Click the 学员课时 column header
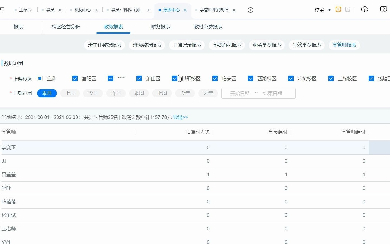The width and height of the screenshot is (390, 244). [x=278, y=132]
